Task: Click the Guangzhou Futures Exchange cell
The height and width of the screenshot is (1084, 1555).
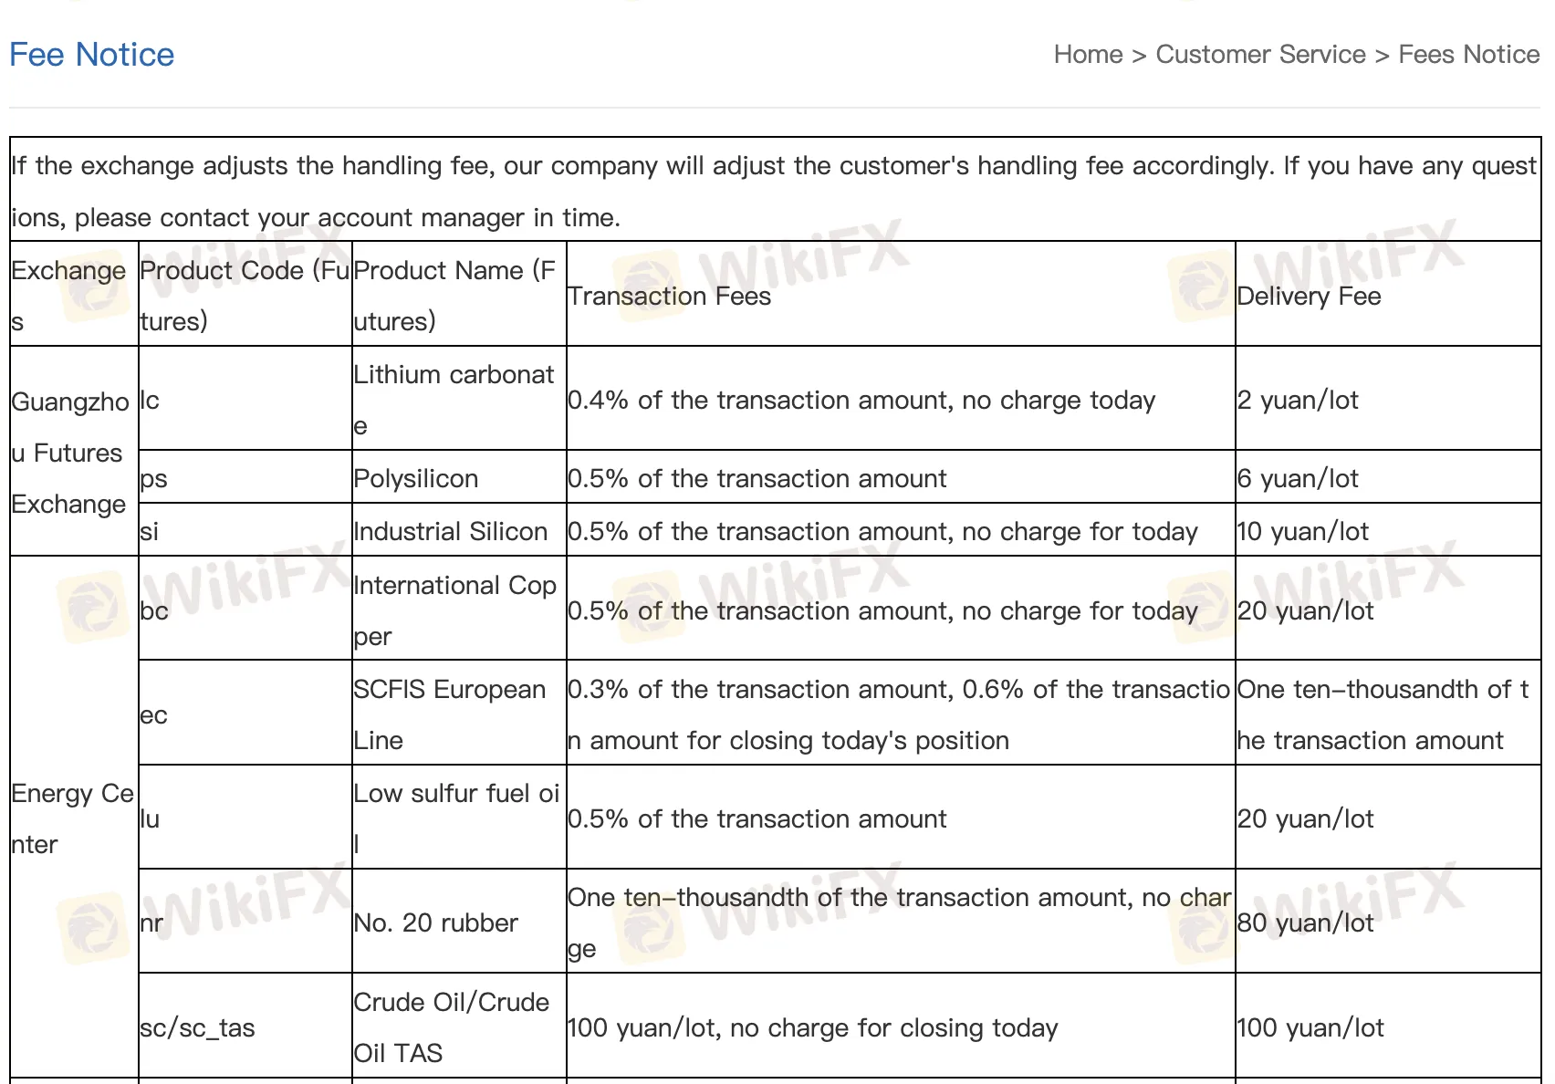Action: 70,453
